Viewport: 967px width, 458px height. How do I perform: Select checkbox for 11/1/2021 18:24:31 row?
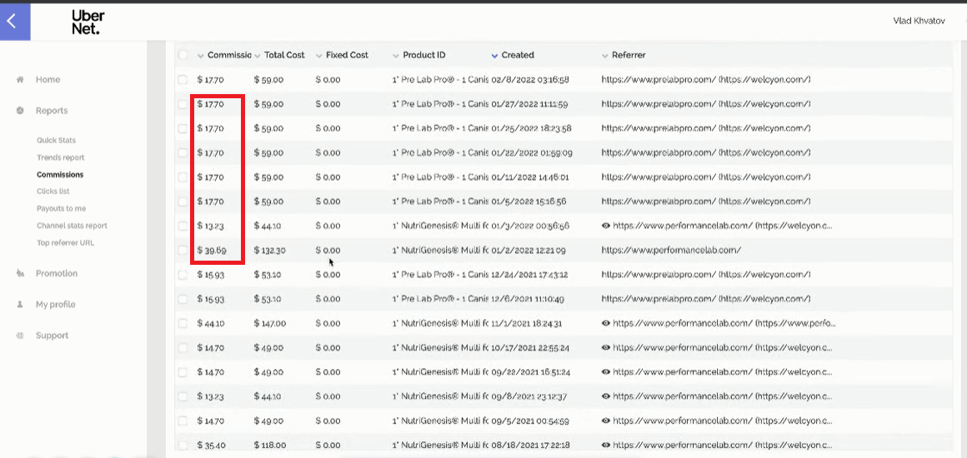183,323
